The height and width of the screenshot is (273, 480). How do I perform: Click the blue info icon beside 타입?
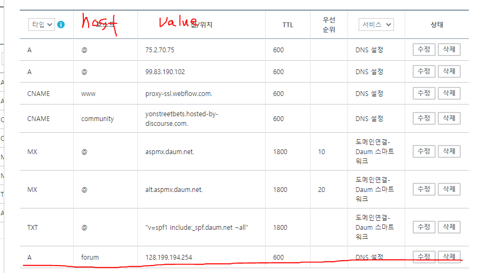click(61, 25)
